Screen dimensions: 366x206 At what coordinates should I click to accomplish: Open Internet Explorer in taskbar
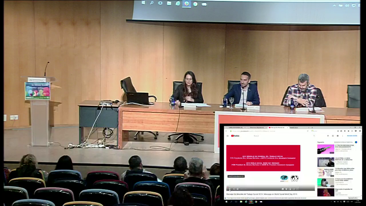[246, 202]
